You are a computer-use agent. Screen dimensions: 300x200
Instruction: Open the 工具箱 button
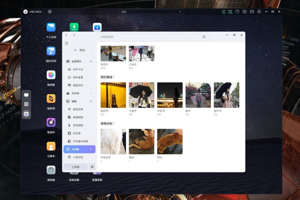pos(76,167)
